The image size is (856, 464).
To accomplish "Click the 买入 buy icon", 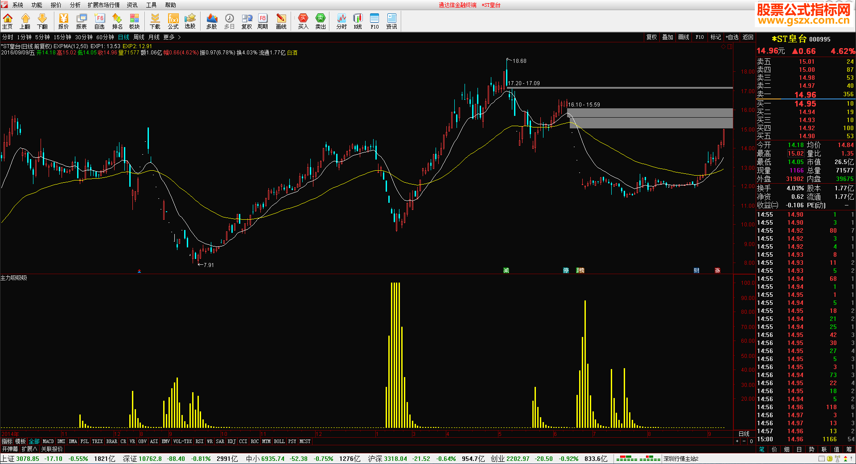I will [x=303, y=21].
